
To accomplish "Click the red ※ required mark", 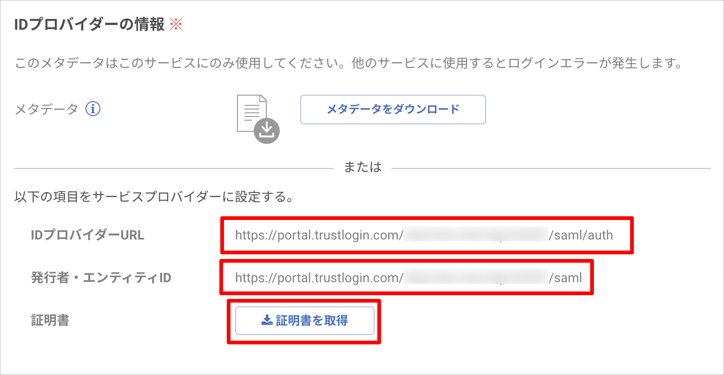I will click(x=176, y=24).
